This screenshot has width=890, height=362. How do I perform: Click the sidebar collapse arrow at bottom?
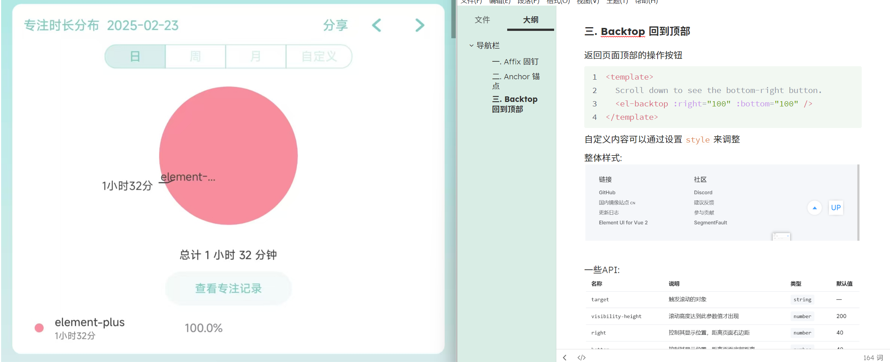565,357
